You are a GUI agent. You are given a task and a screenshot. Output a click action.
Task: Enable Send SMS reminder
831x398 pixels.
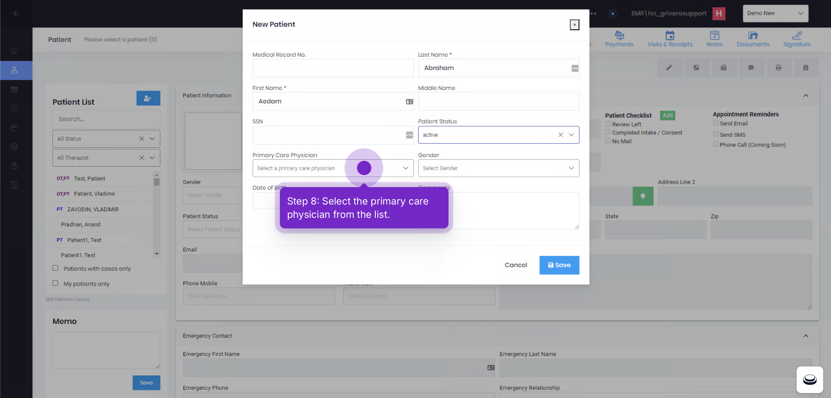pyautogui.click(x=716, y=134)
